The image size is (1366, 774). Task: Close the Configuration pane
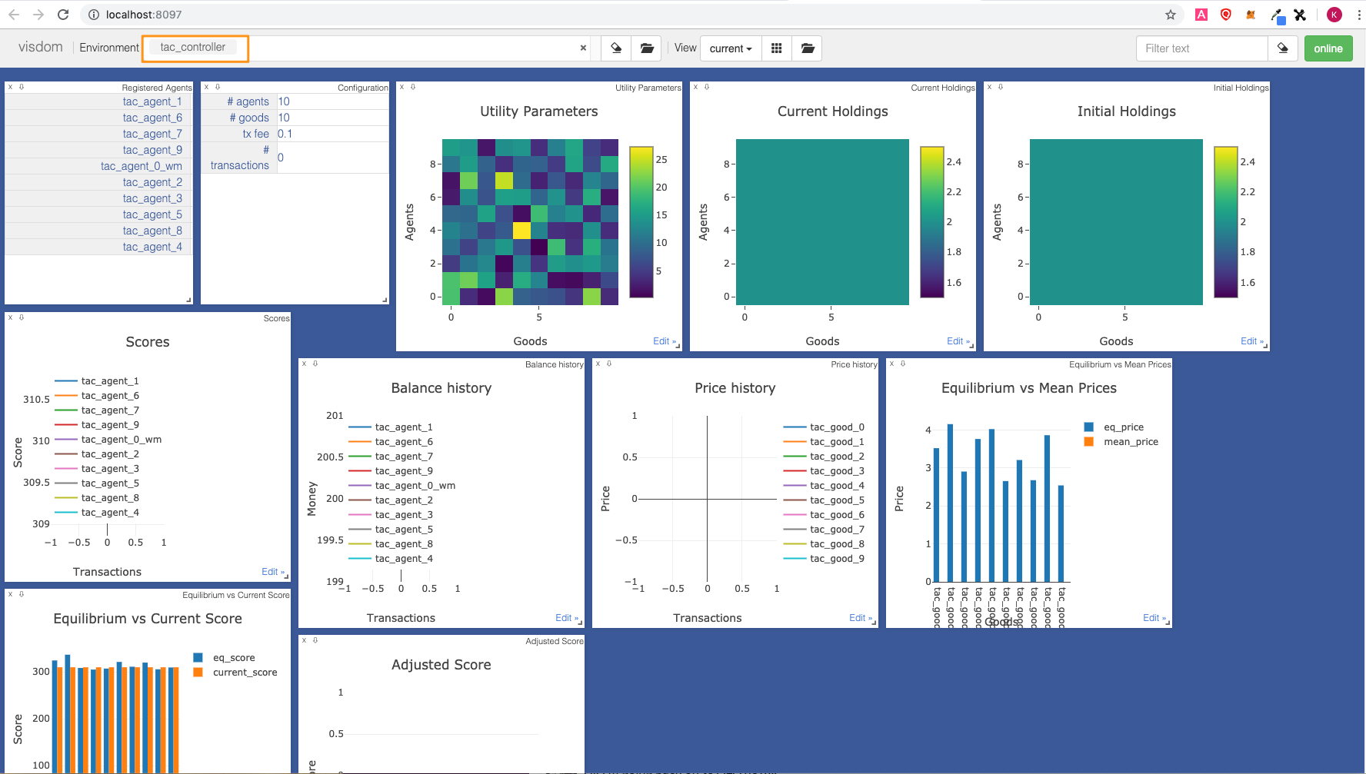point(206,87)
